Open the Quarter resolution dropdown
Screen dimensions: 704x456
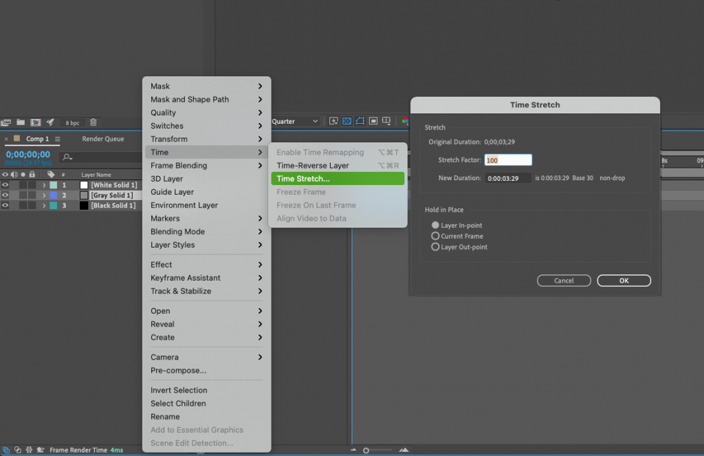click(x=296, y=120)
